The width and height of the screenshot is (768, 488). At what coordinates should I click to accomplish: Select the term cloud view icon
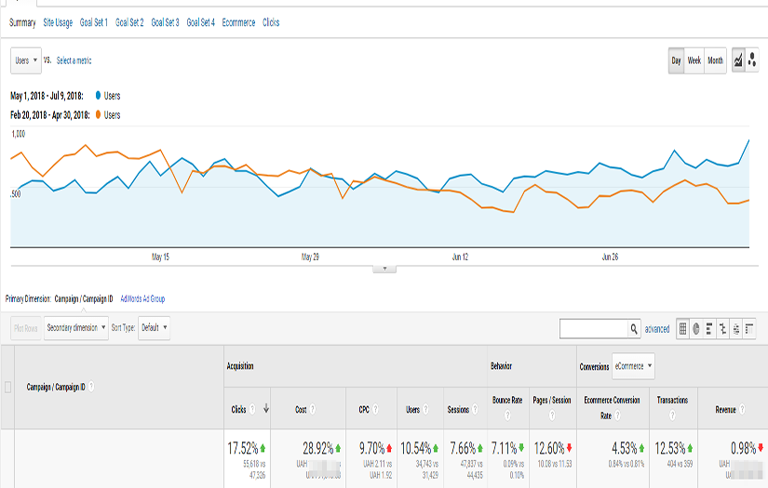pos(735,328)
